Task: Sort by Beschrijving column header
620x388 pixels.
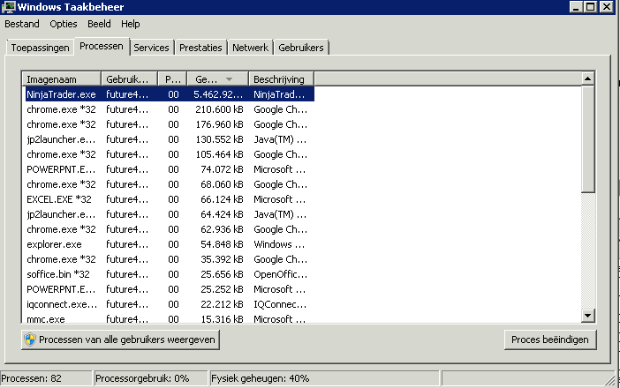Action: click(x=281, y=79)
